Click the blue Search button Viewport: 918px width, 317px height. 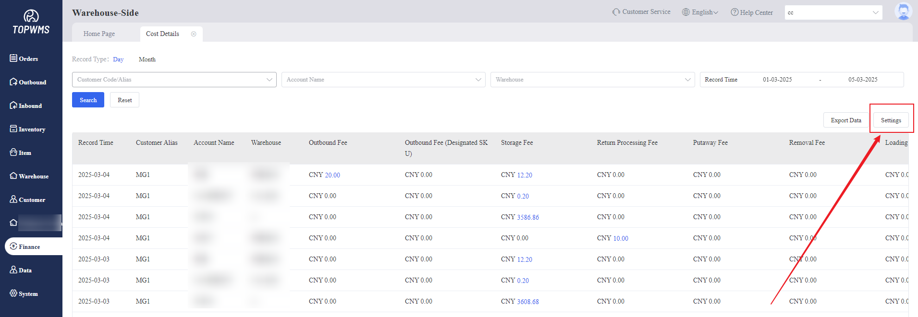pyautogui.click(x=88, y=100)
